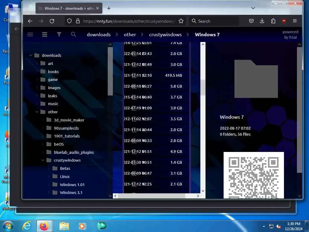Open taskbar clock 1:30 PM

[x=294, y=226]
